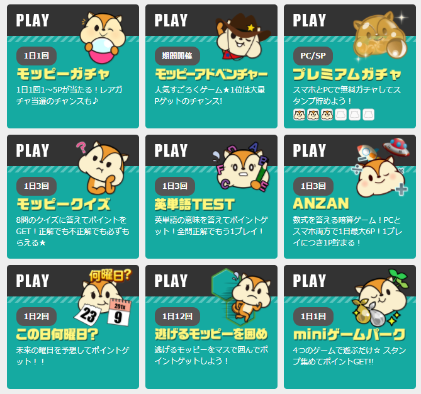
Task: Open the miniゲームパーク title
Action: [349, 335]
